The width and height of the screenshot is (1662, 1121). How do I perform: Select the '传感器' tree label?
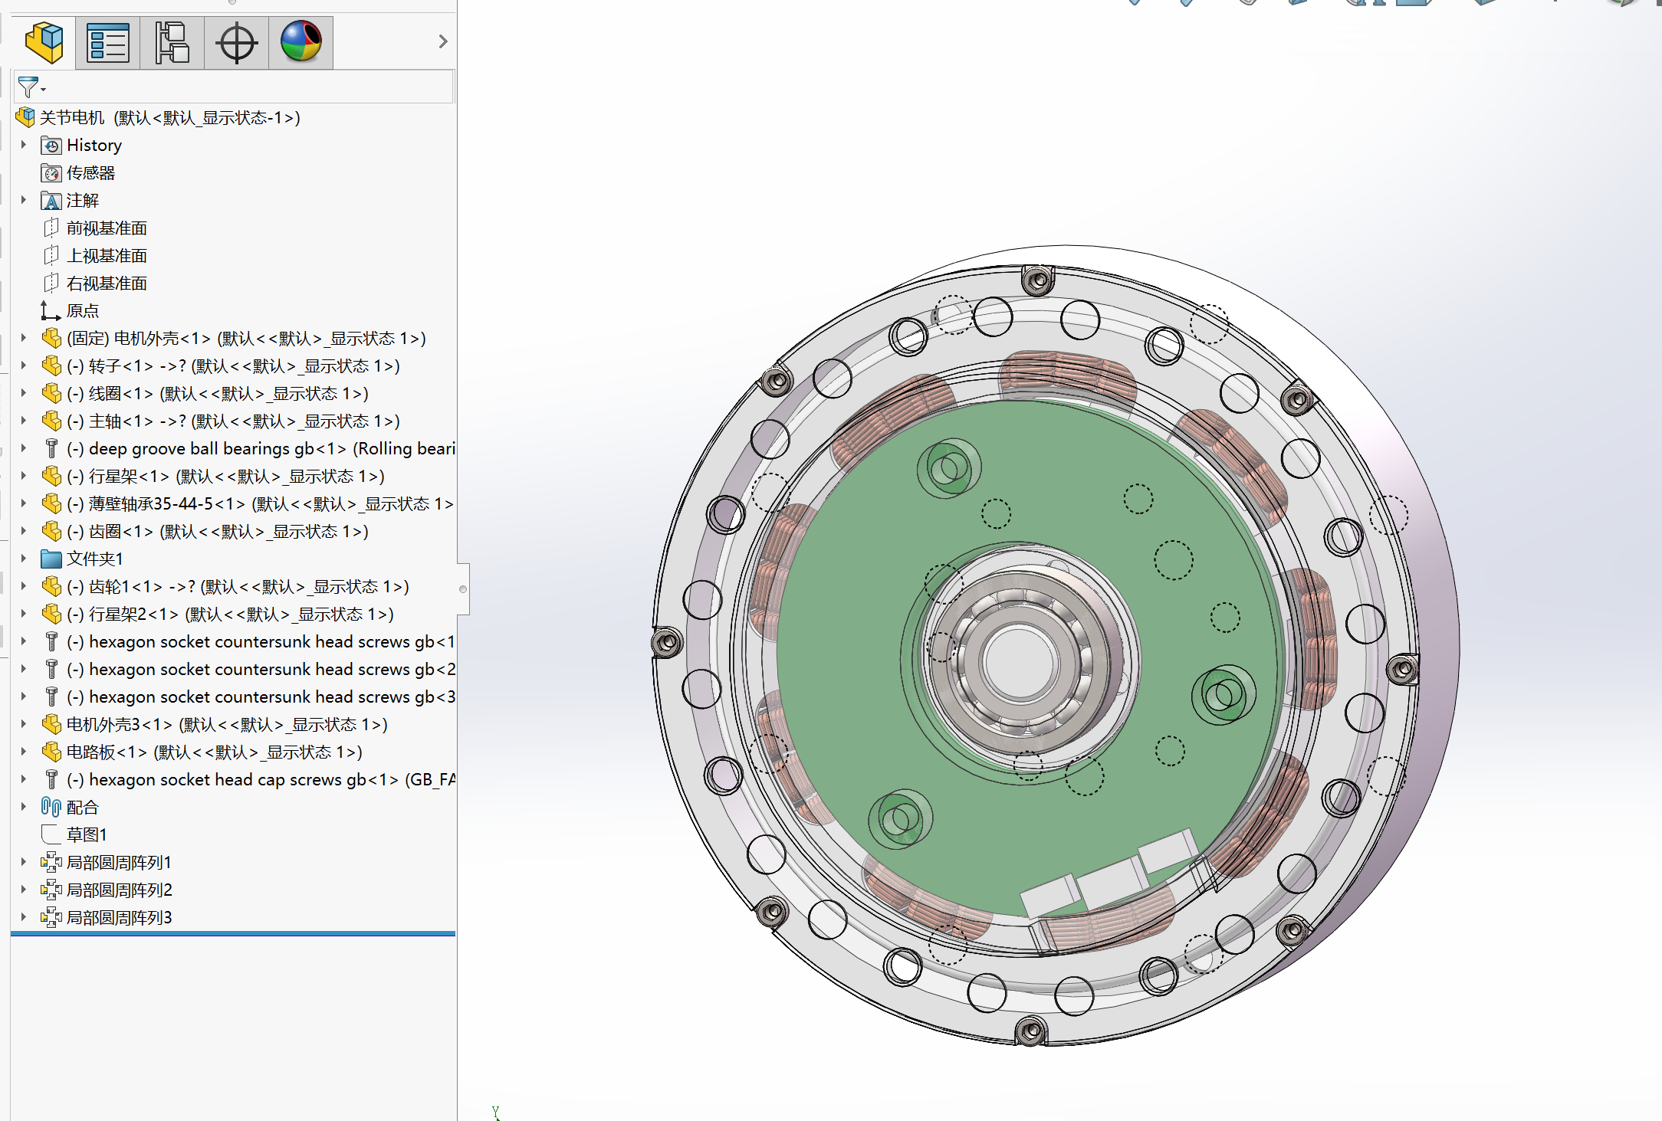(x=90, y=173)
